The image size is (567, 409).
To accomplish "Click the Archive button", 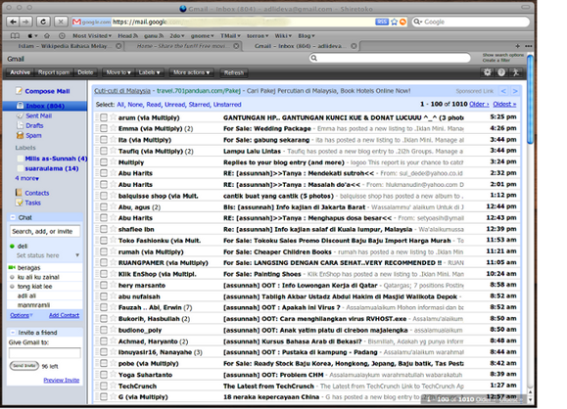I will pyautogui.click(x=20, y=72).
